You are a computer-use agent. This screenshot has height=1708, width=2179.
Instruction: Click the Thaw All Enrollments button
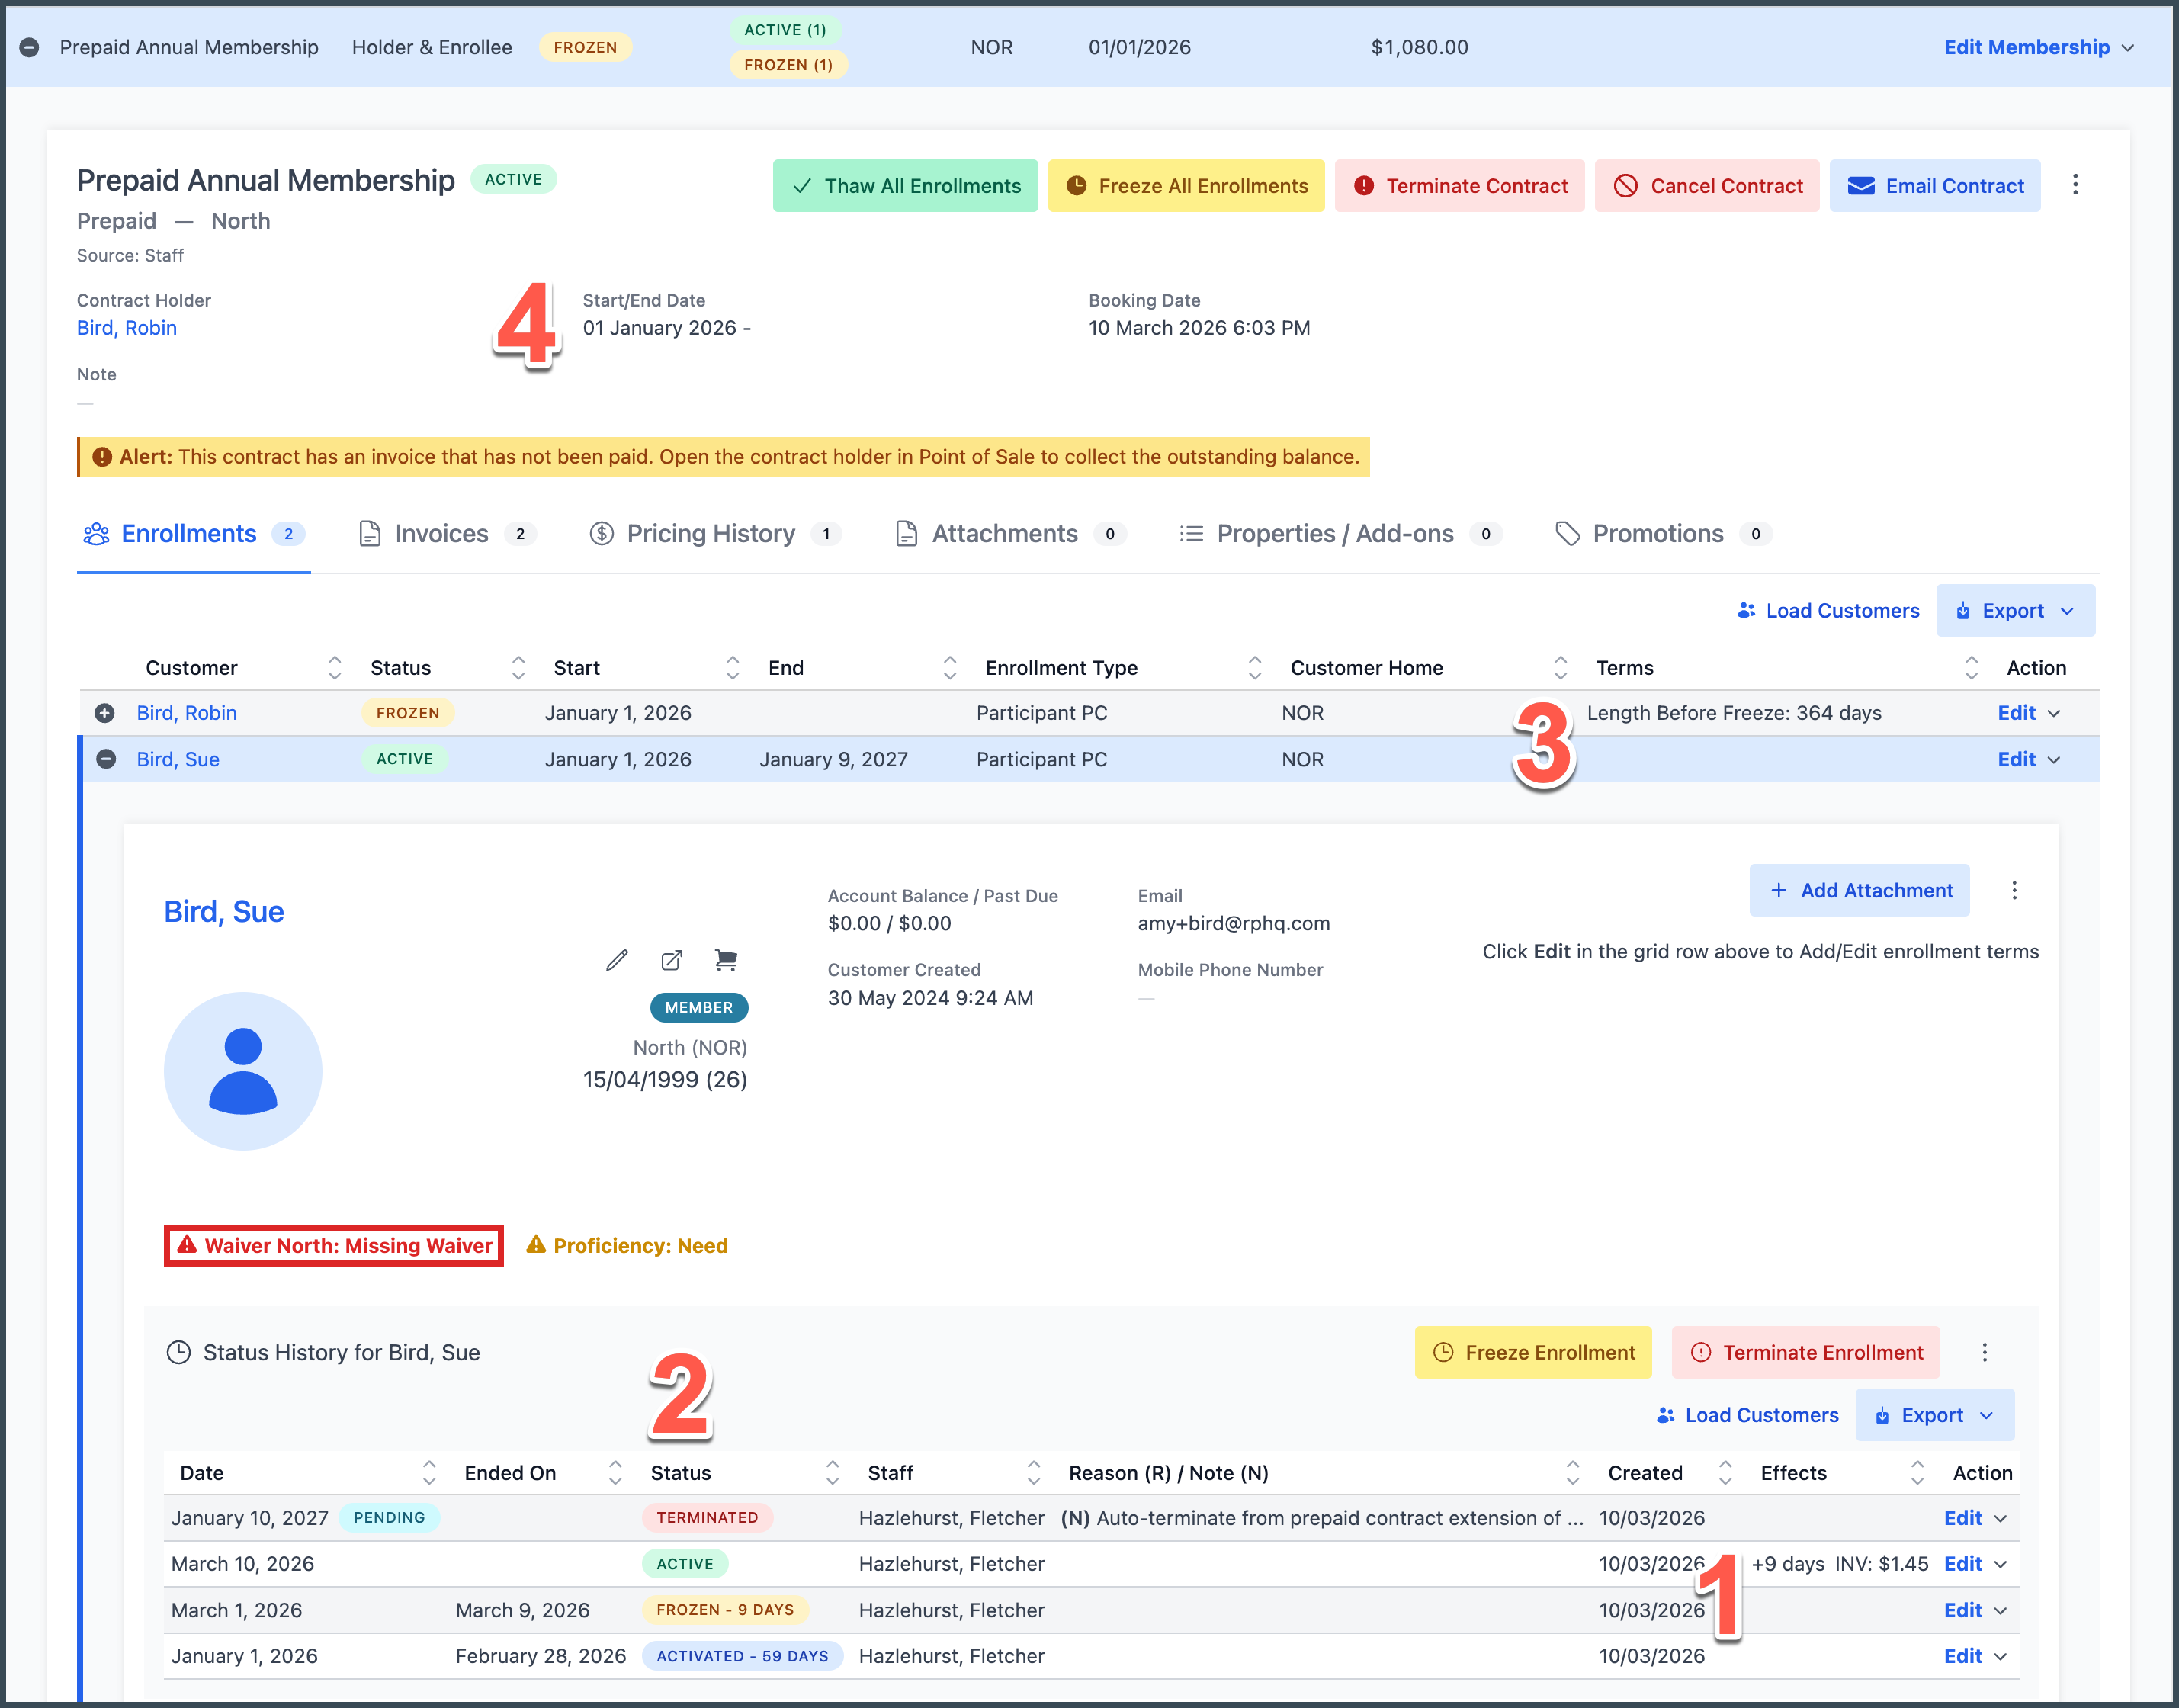pyautogui.click(x=905, y=186)
